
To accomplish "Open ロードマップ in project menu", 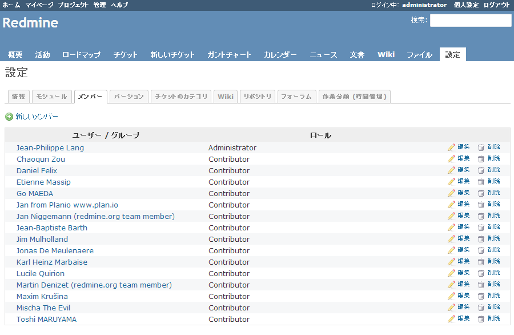I will [81, 55].
